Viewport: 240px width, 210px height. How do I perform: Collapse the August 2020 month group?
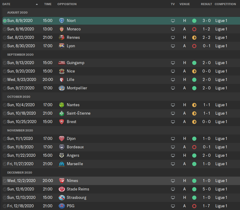(17, 12)
